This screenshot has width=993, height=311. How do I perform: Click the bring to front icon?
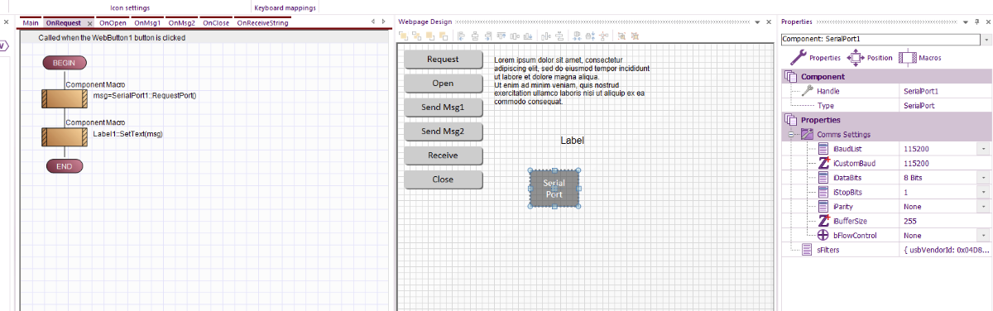[x=404, y=36]
